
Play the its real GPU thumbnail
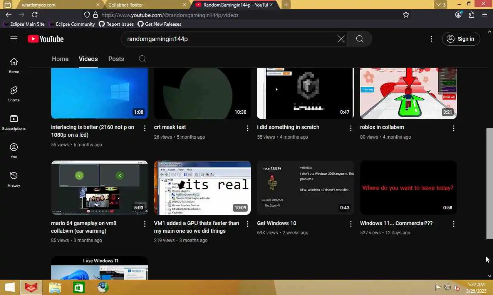[x=202, y=187]
